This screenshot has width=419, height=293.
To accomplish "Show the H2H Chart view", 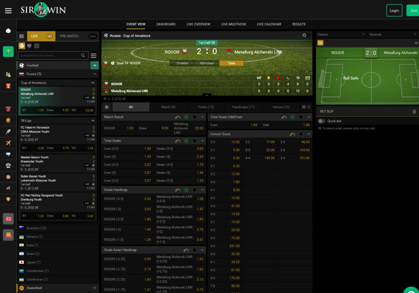I will click(207, 63).
